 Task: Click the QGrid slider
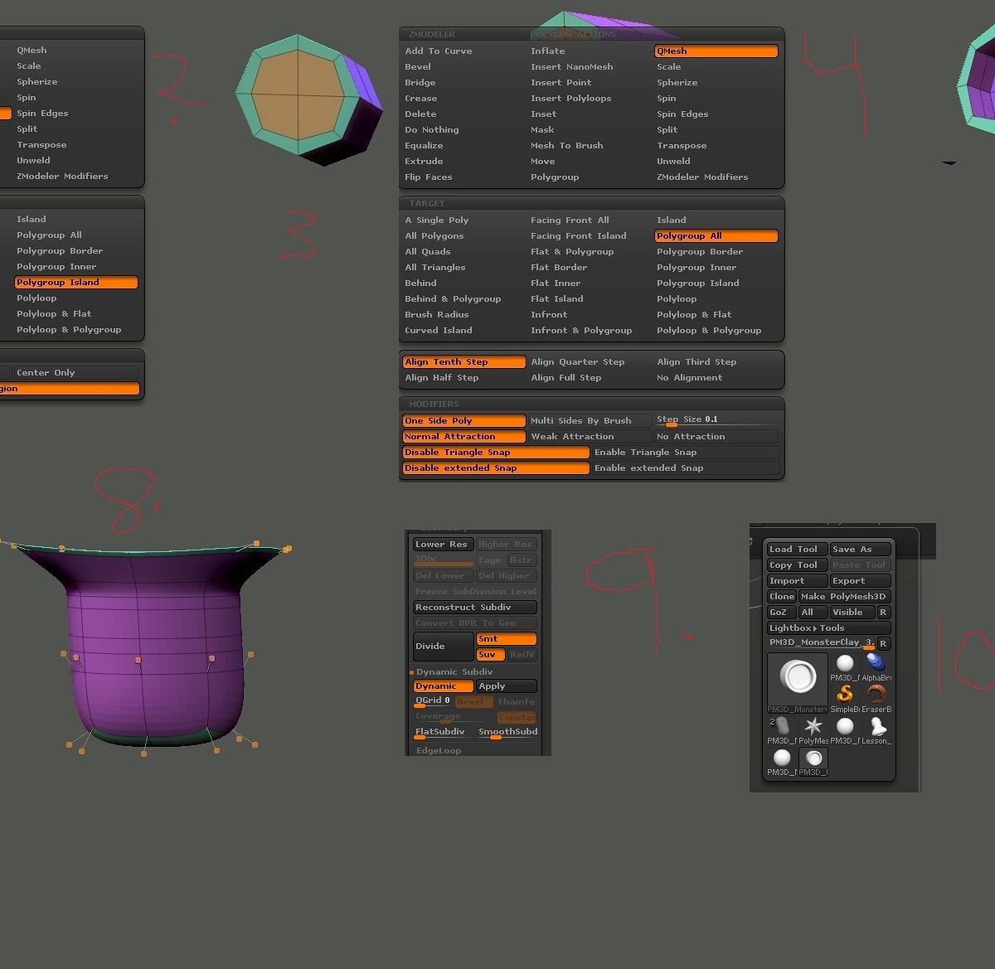point(433,701)
